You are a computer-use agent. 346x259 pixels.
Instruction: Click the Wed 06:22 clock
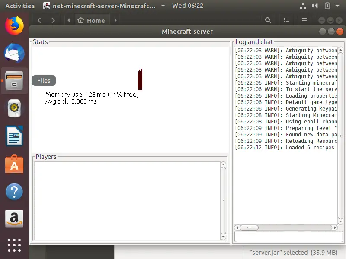[188, 6]
